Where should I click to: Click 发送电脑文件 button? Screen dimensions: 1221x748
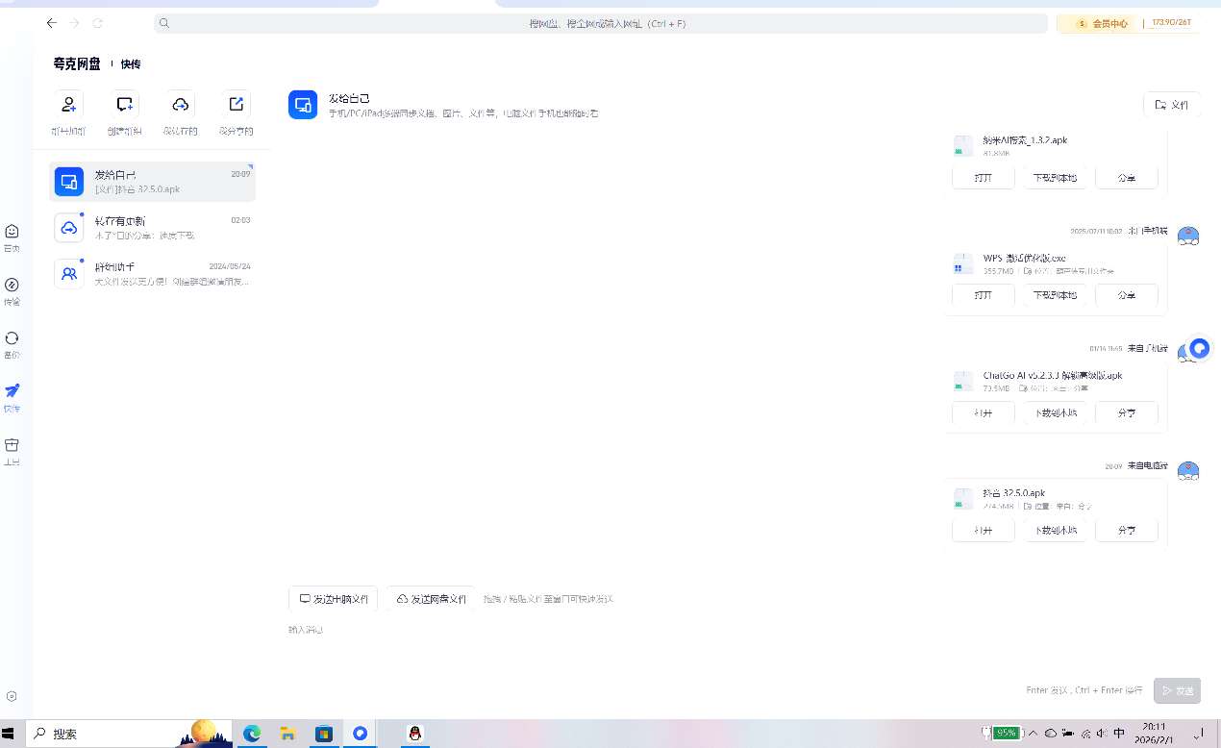click(334, 599)
